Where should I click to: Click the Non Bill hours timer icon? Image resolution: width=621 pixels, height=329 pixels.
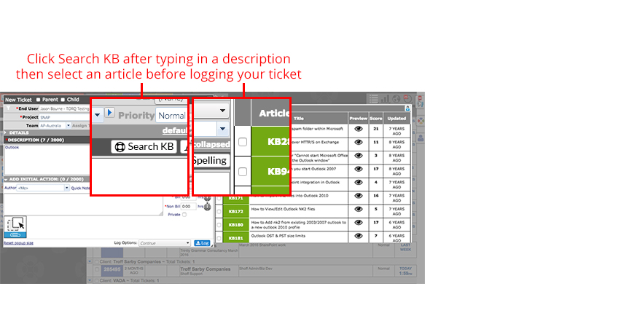[x=207, y=207]
